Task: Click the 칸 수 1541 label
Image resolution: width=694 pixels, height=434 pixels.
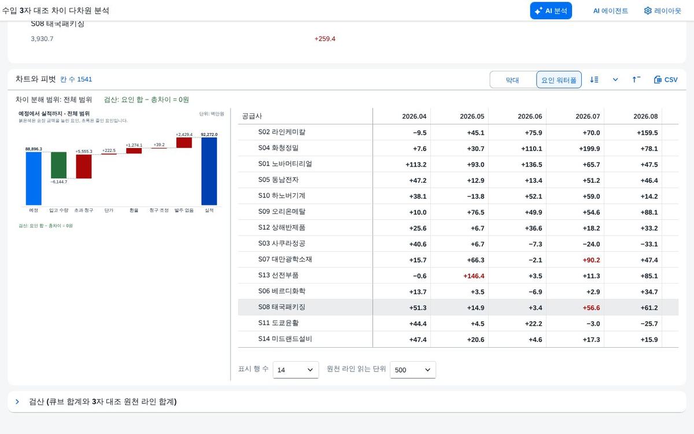Action: [76, 79]
